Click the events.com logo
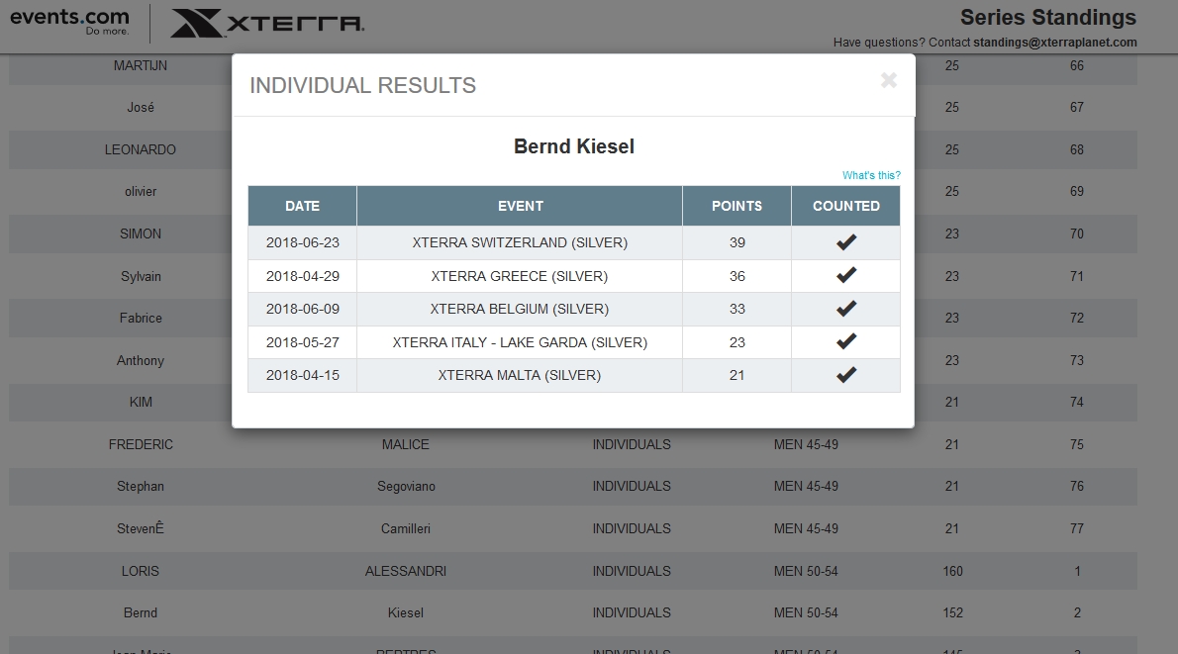 pyautogui.click(x=69, y=22)
